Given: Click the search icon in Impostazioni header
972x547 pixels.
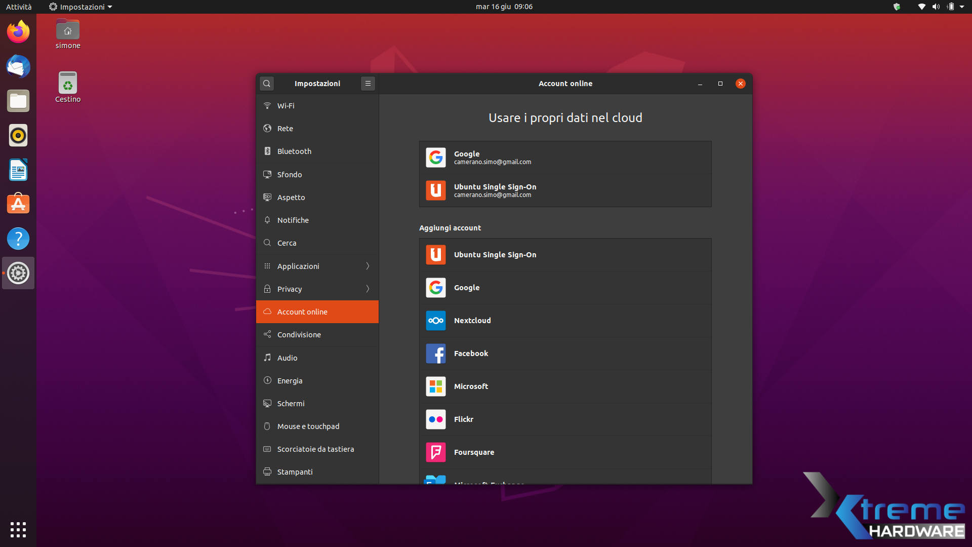Looking at the screenshot, I should [267, 84].
